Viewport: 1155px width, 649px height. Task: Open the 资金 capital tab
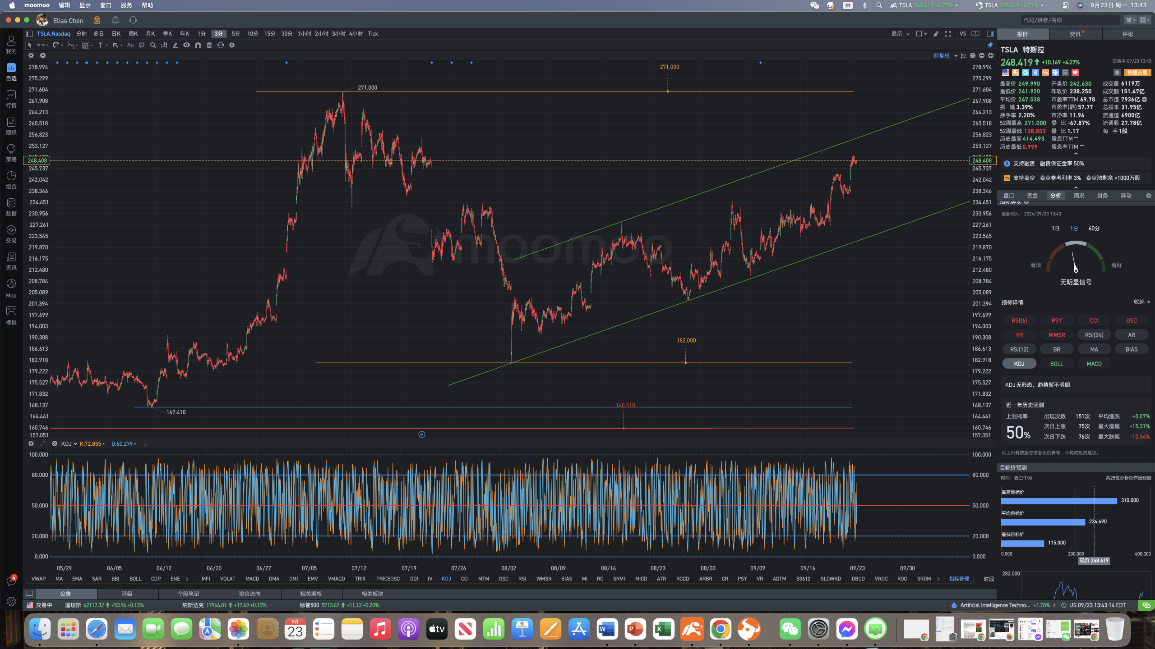point(1032,196)
